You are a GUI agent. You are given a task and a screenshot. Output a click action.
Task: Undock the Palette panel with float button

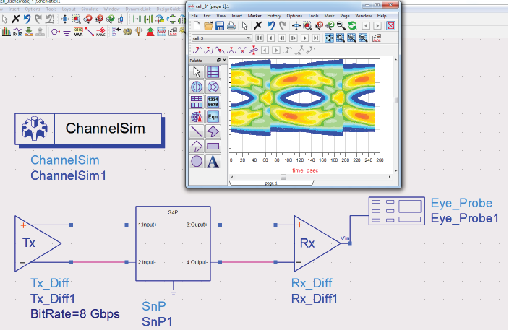[218, 60]
